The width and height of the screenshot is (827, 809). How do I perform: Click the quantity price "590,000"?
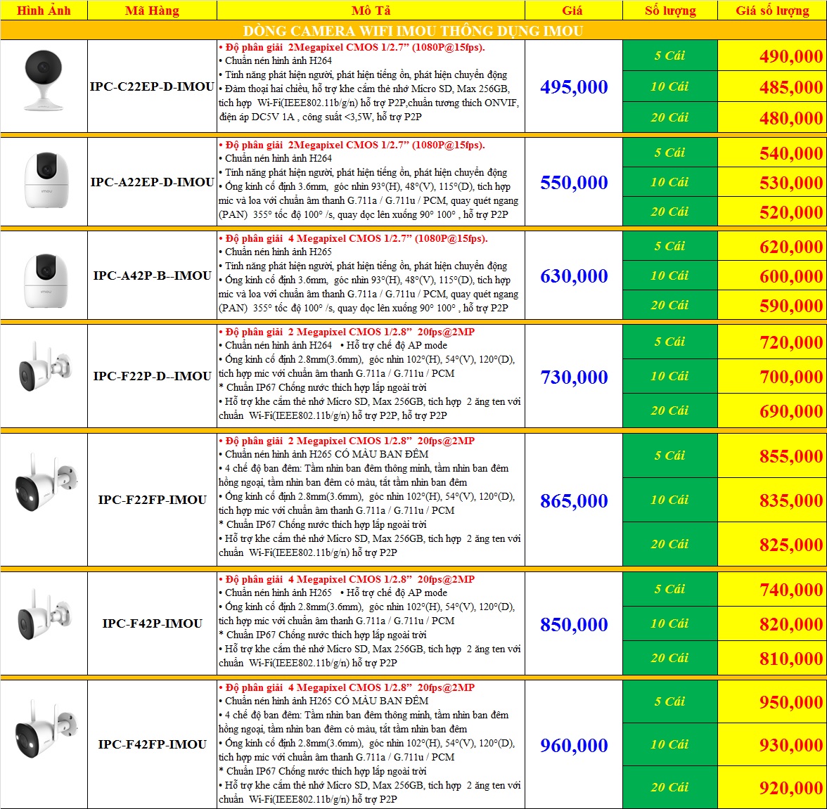pos(791,306)
